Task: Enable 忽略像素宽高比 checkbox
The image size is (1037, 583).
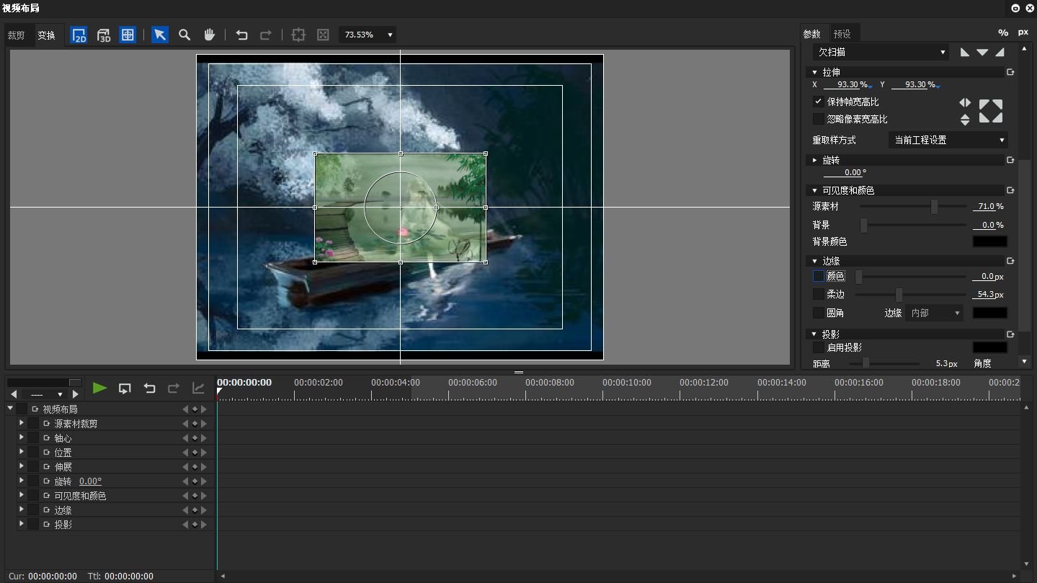Action: click(819, 119)
